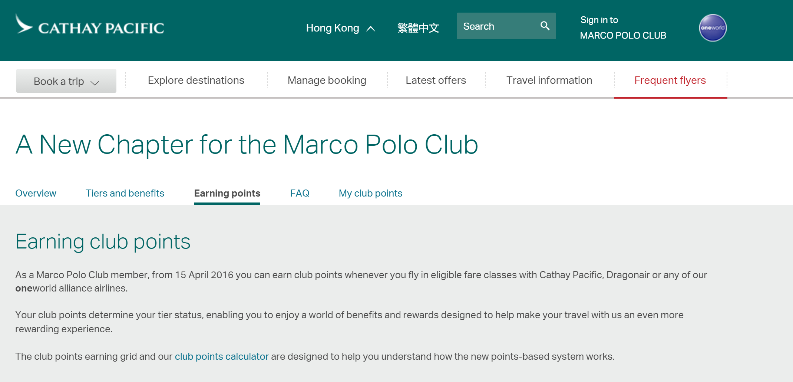Viewport: 793px width, 382px height.
Task: Open the Travel information menu
Action: click(549, 80)
